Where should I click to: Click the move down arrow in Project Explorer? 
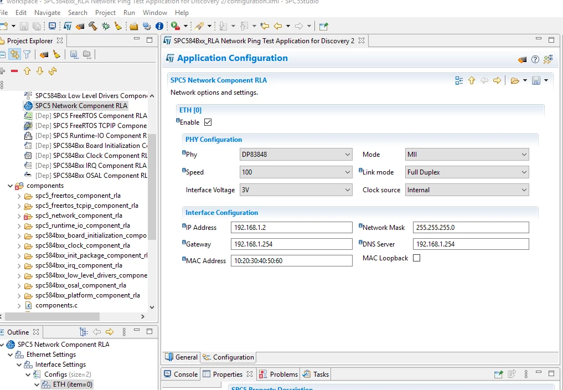click(x=40, y=71)
